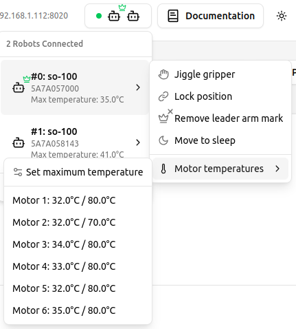Expand the chevron for robot #1
Viewport: 296px width, 329px height.
(138, 142)
